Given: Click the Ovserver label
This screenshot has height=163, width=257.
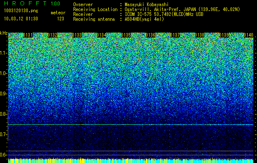Looking at the screenshot, I should [x=83, y=4].
